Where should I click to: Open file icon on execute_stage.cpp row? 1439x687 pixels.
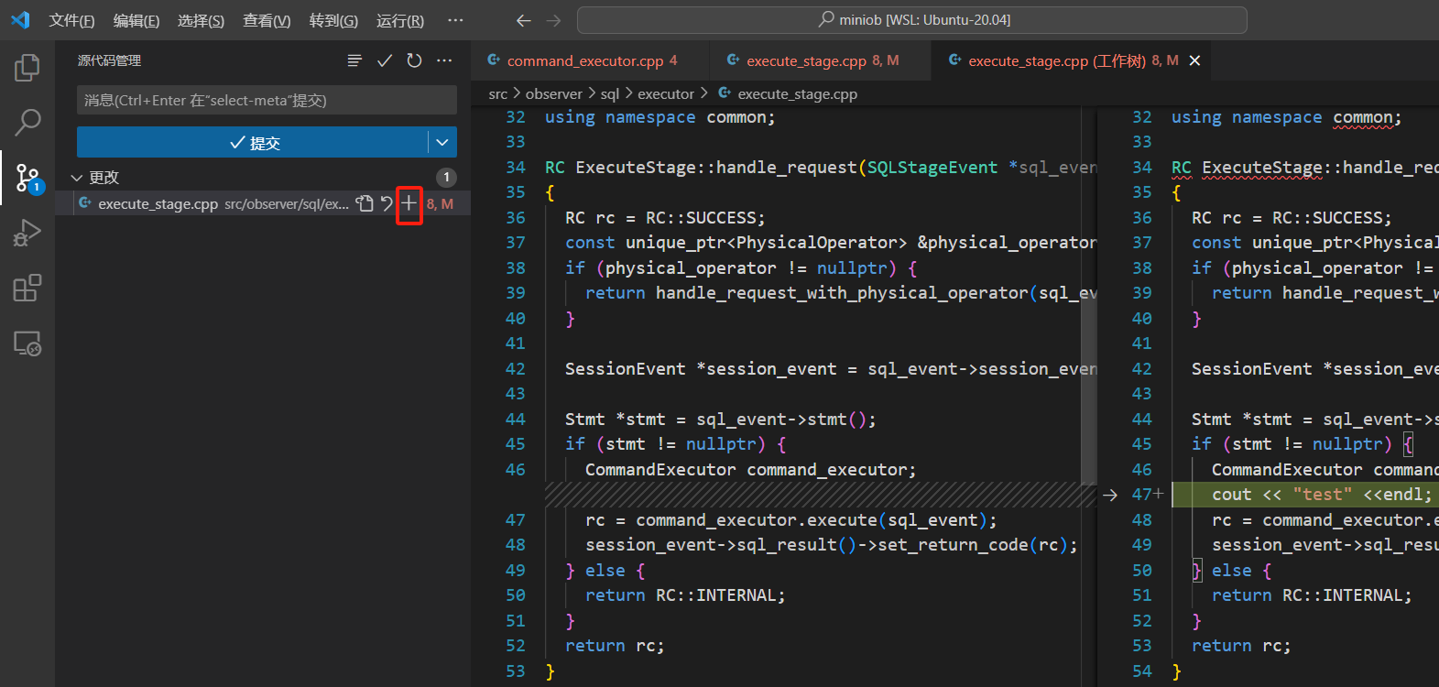pyautogui.click(x=365, y=203)
